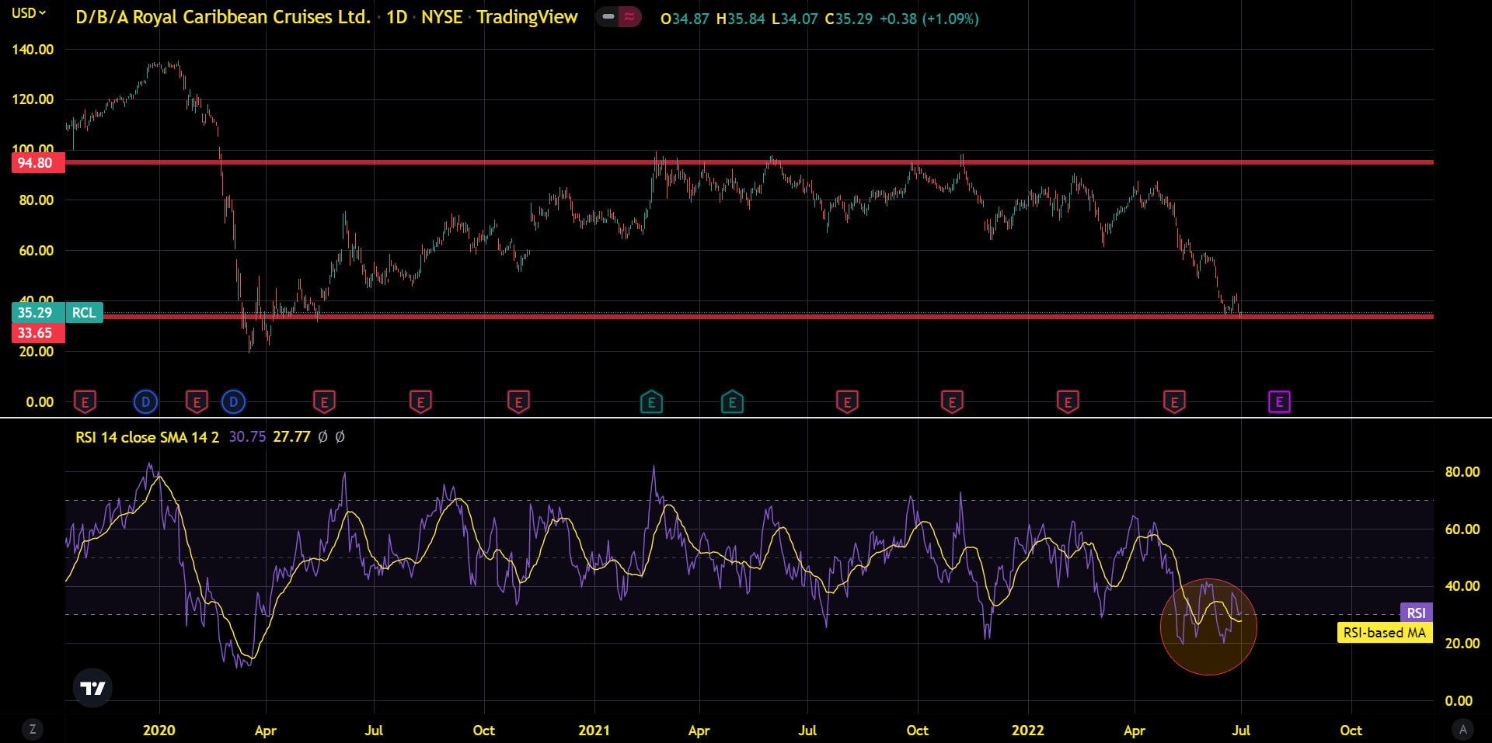Image resolution: width=1492 pixels, height=743 pixels.
Task: Select the 94.80 red price line label
Action: point(38,163)
